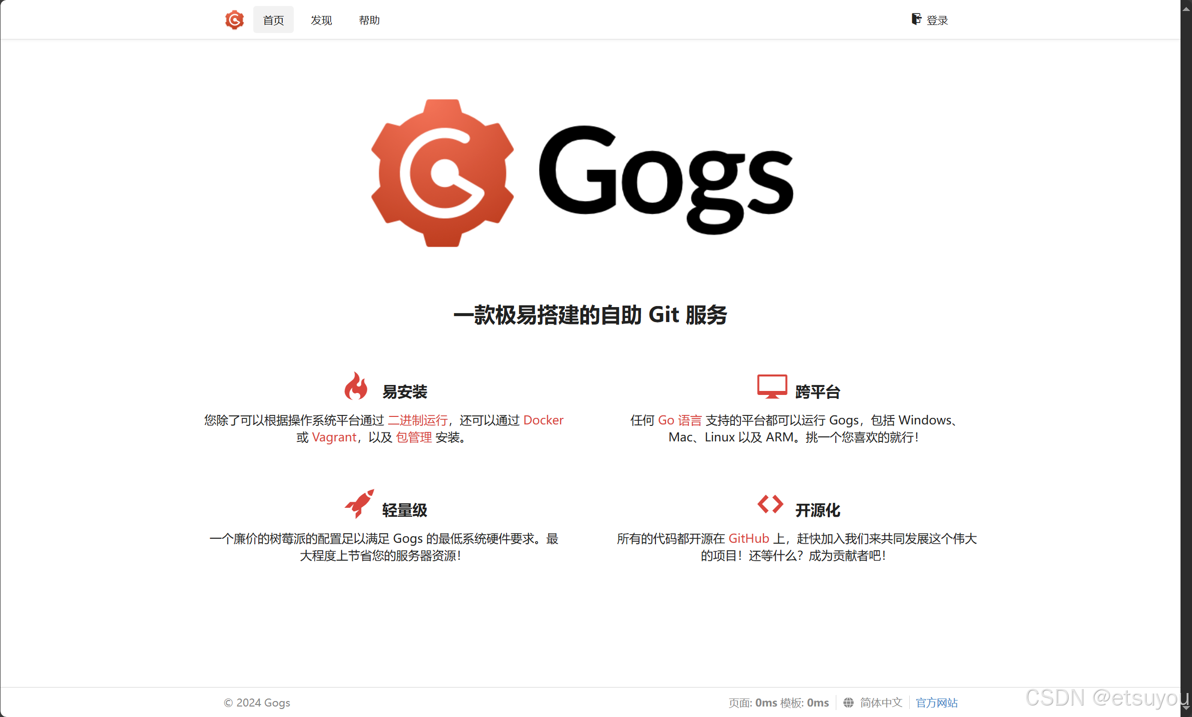1192x717 pixels.
Task: Click the flame icon above 易安装
Action: [x=357, y=387]
